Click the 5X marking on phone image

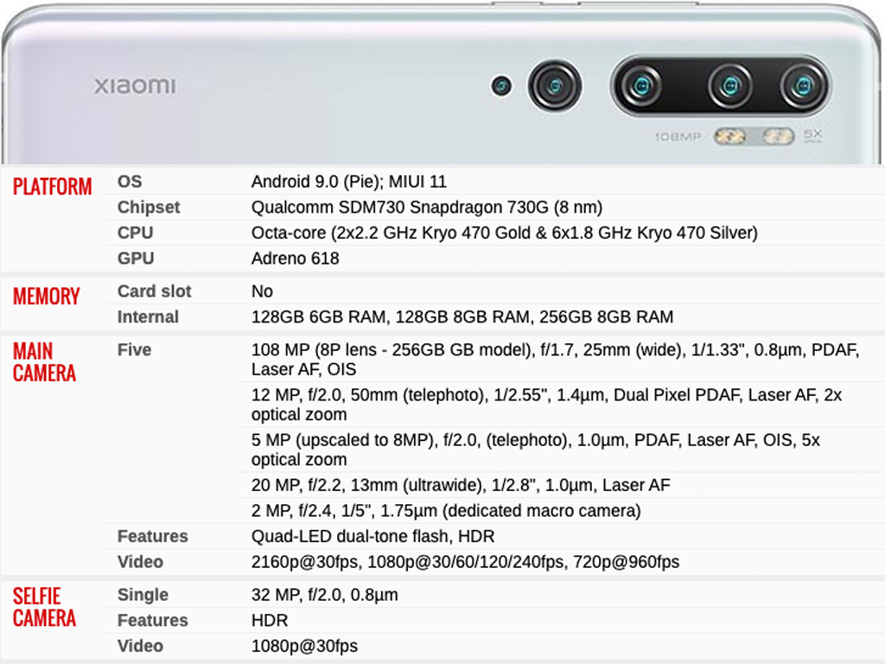tap(812, 135)
